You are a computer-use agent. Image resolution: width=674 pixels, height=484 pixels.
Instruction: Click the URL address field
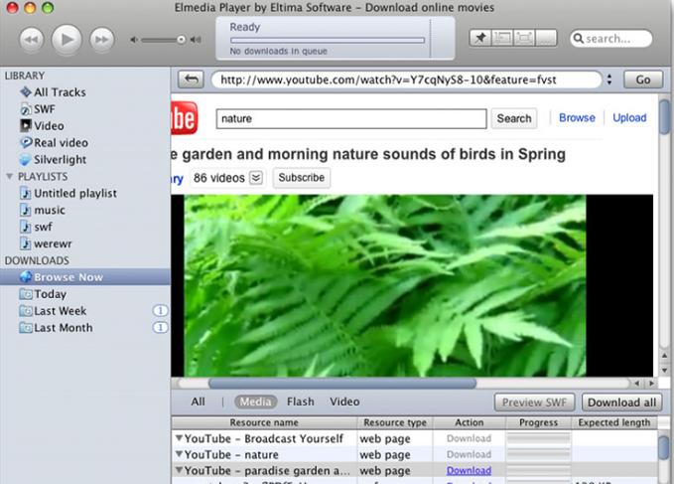pos(406,80)
